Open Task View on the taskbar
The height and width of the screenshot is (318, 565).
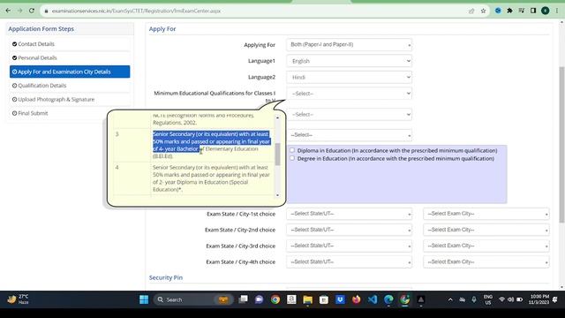click(x=244, y=299)
